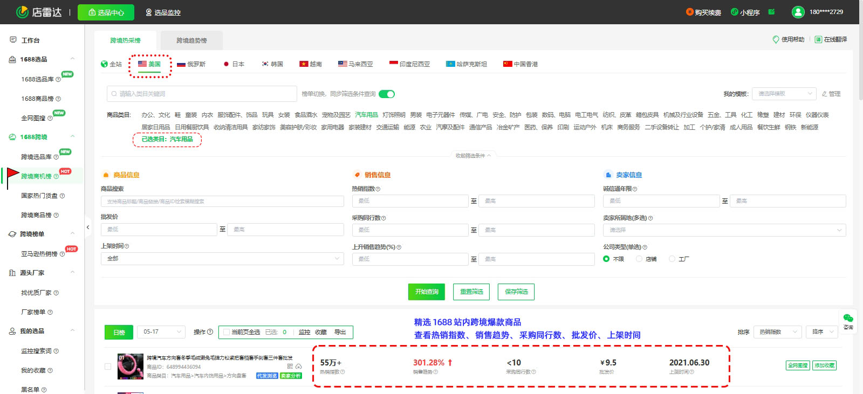Select 店铺 company type radio
This screenshot has height=394, width=863.
[x=639, y=259]
